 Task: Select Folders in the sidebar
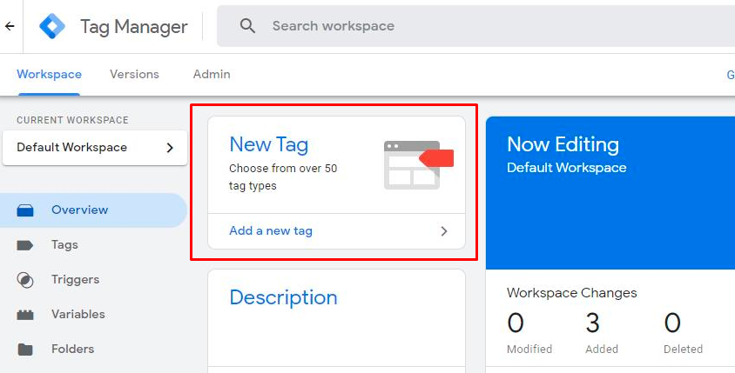click(72, 350)
